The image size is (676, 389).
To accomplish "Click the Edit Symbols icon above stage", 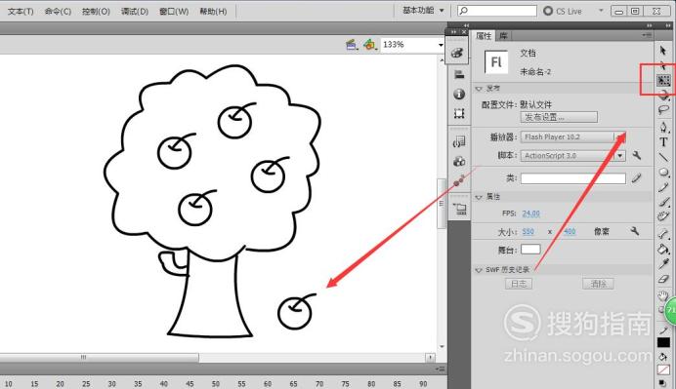I will tap(370, 44).
